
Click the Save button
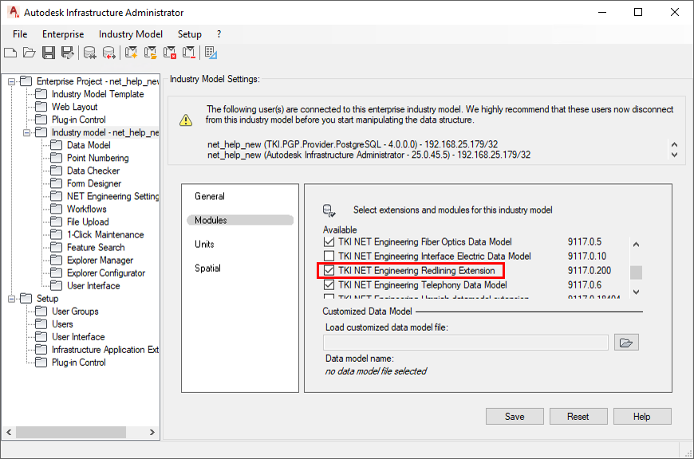[x=515, y=417]
